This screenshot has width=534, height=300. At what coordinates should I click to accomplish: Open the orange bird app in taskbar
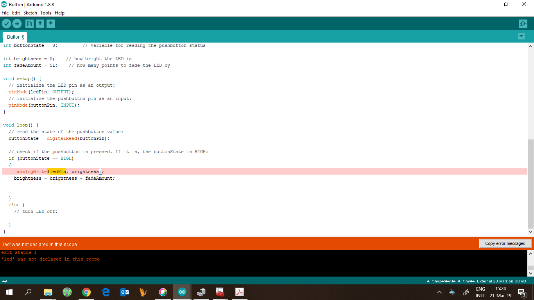click(x=144, y=292)
